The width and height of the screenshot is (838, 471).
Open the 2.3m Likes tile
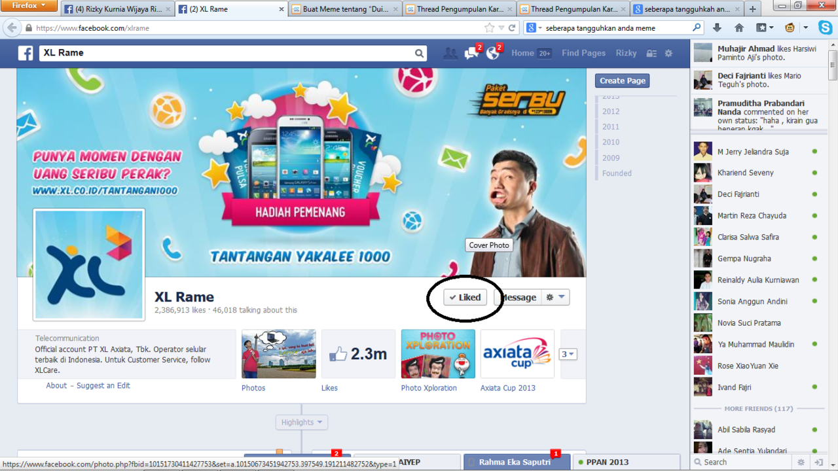point(359,354)
